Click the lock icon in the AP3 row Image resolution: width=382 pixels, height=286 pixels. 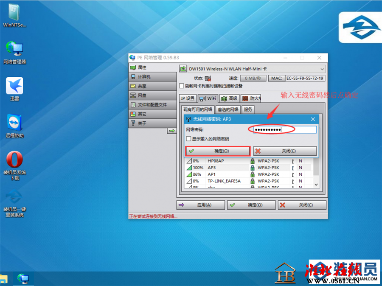coord(253,168)
